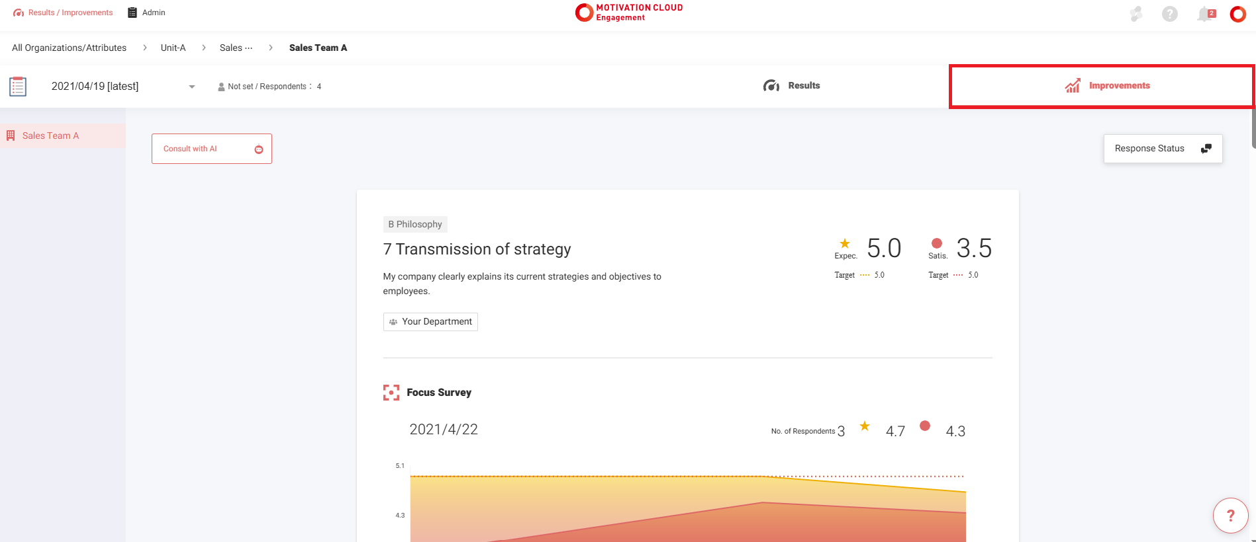
Task: Switch to the Results tab
Action: click(x=792, y=86)
